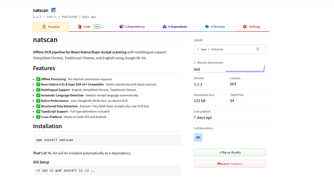Screen dimensions: 334x179
Task: Click the TypeScript TS badge icon
Action: pos(54,10)
